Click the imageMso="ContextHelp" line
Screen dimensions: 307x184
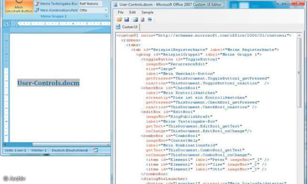[x=173, y=141]
